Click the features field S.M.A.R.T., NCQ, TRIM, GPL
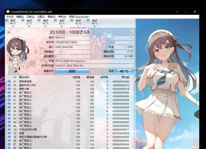206x149 pixels. click(x=94, y=66)
